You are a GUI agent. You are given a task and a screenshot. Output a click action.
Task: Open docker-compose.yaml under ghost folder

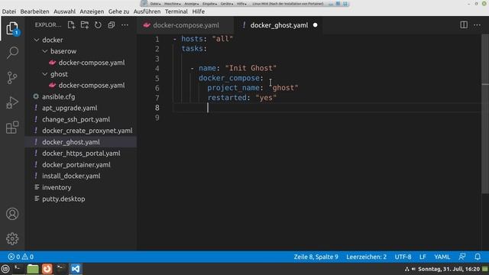[x=92, y=86]
